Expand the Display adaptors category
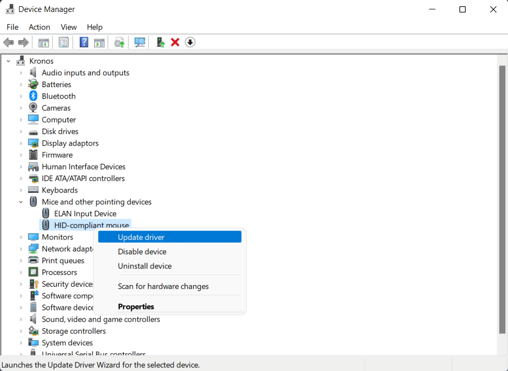Screen dimensions: 508x371 pyautogui.click(x=21, y=143)
